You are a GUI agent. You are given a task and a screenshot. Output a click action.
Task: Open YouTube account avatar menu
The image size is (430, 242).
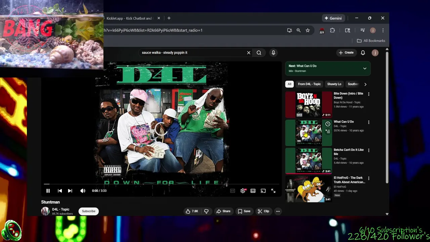(x=375, y=53)
